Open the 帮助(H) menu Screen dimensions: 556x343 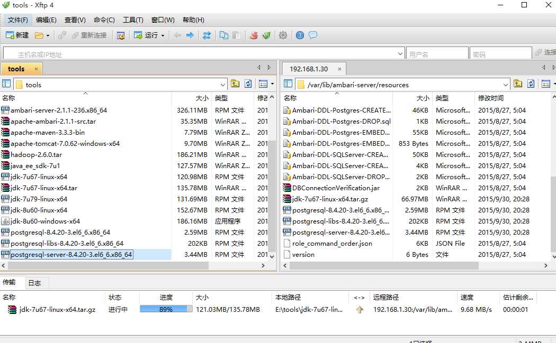click(193, 20)
